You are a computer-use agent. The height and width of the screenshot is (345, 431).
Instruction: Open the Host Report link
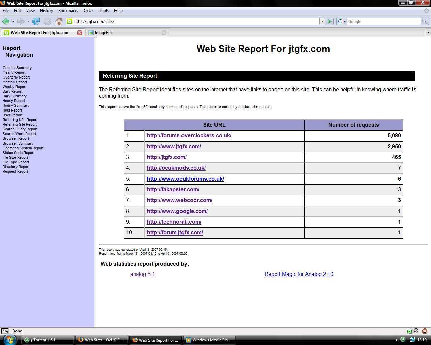(x=12, y=110)
